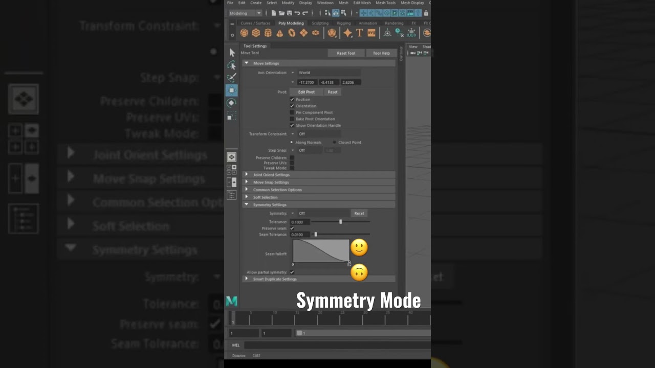Click the New Scene icon
655x368 pixels.
(274, 13)
